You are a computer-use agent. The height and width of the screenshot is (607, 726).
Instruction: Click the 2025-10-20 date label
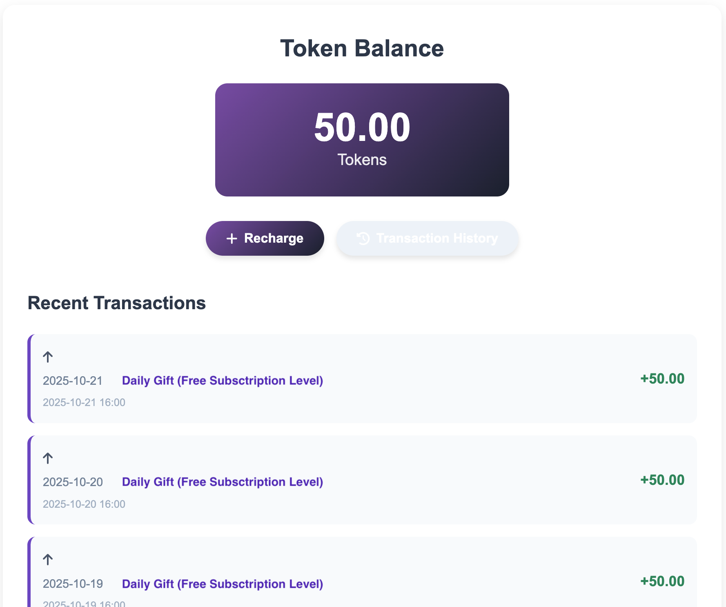click(x=73, y=482)
